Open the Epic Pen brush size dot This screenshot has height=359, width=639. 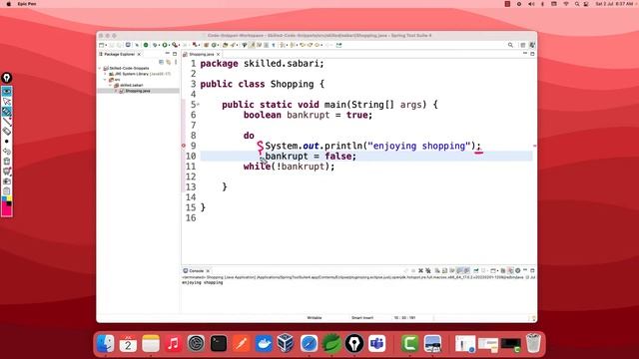[7, 142]
